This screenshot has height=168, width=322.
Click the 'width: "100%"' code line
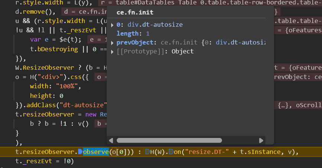[x=55, y=86]
